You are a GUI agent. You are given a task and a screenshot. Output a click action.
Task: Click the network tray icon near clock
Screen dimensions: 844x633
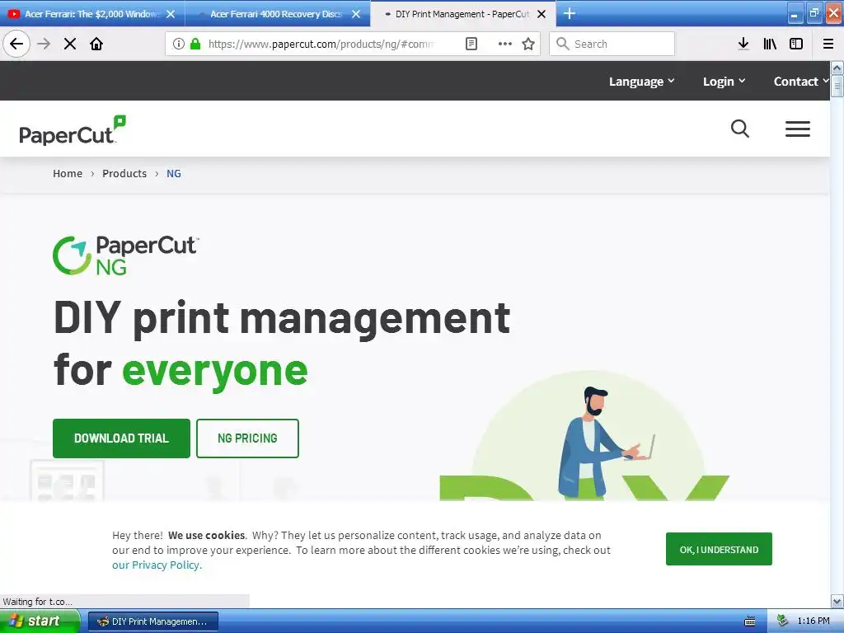coord(783,621)
